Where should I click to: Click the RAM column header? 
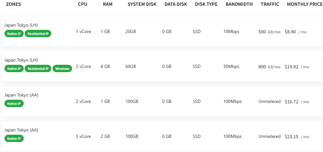click(107, 4)
